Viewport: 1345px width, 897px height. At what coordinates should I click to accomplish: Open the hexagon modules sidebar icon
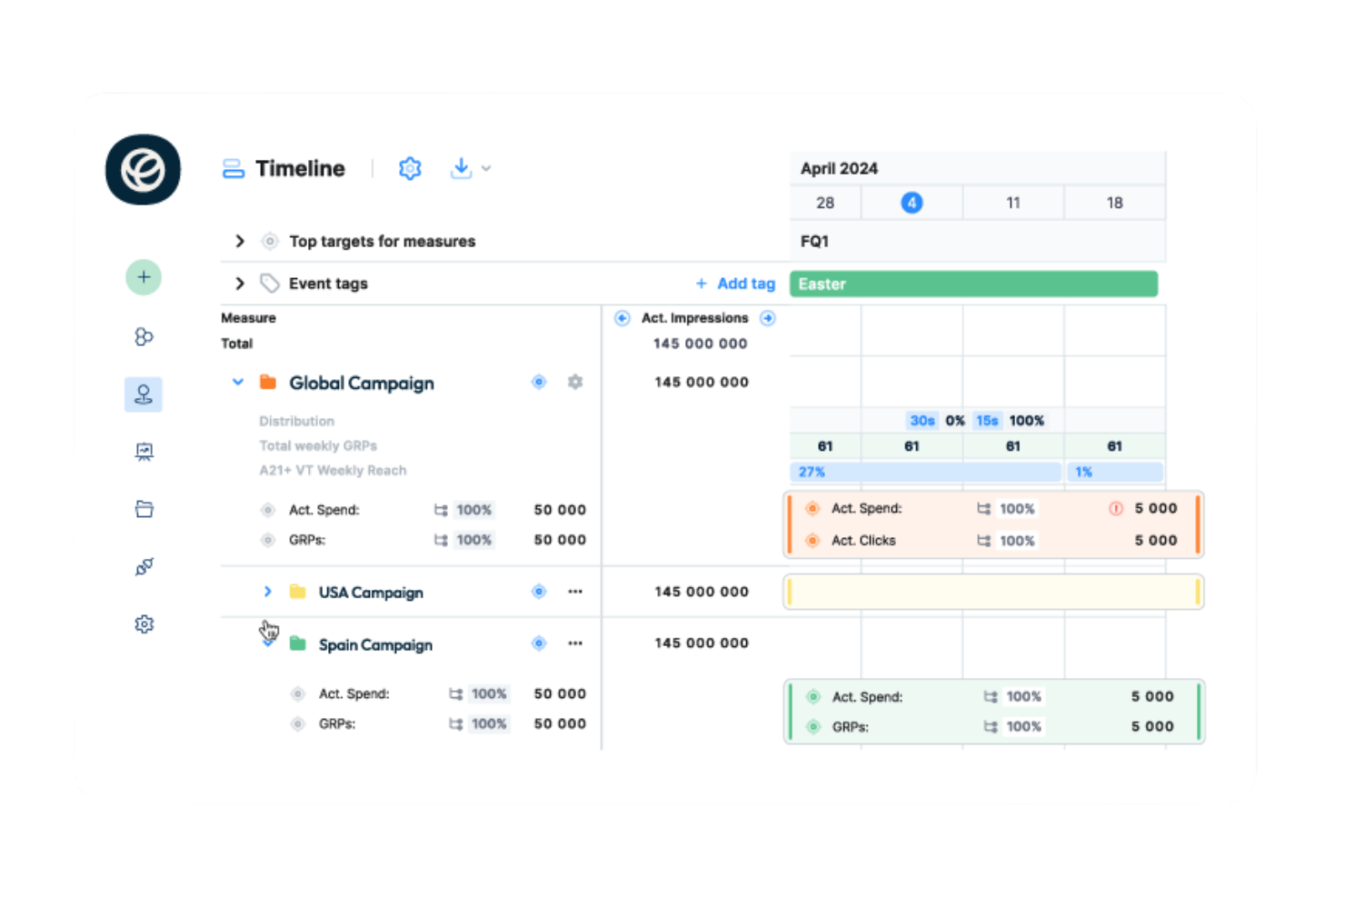(x=144, y=336)
